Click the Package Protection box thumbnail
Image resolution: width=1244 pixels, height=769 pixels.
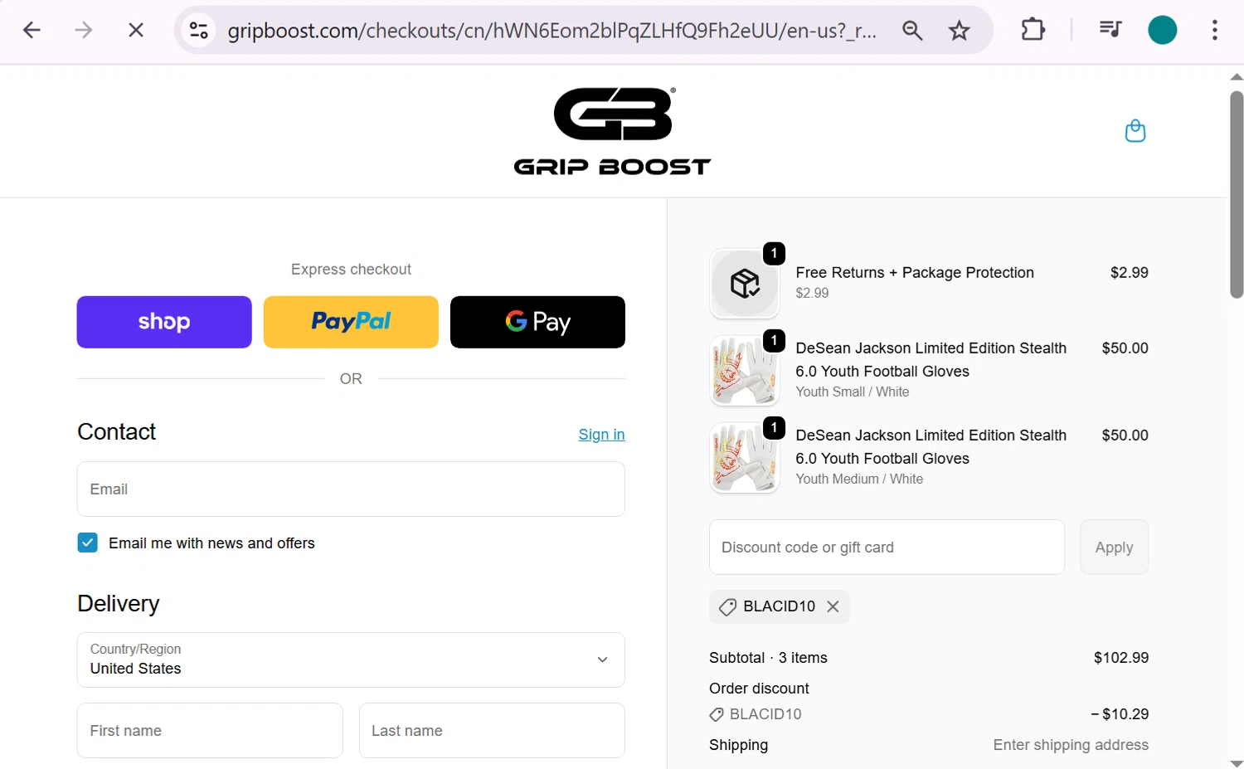[745, 284]
